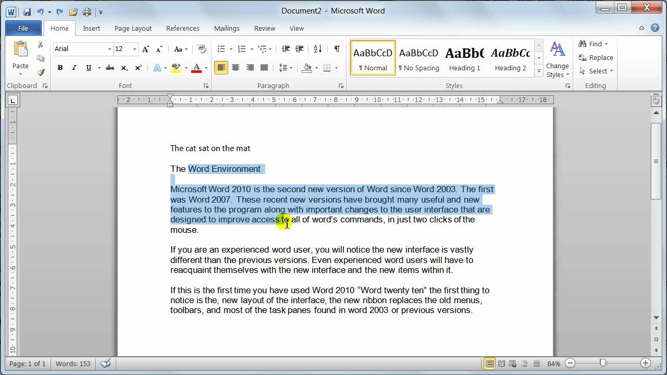Viewport: 667px width, 375px height.
Task: Open the Find dropdown arrow
Action: click(606, 44)
